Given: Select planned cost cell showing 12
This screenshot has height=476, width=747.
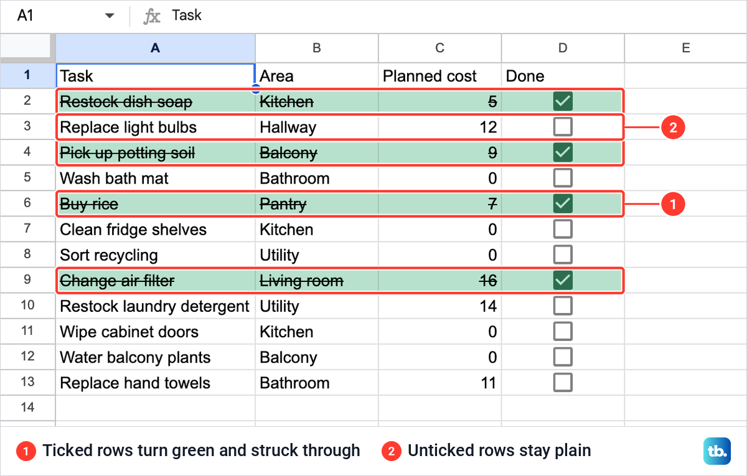Looking at the screenshot, I should coord(440,127).
